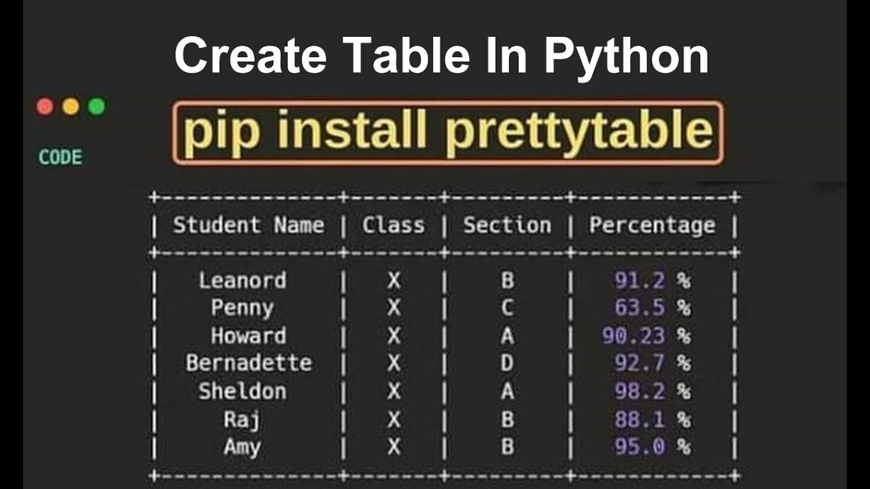
Task: Click the Percentage column header
Action: pyautogui.click(x=652, y=225)
